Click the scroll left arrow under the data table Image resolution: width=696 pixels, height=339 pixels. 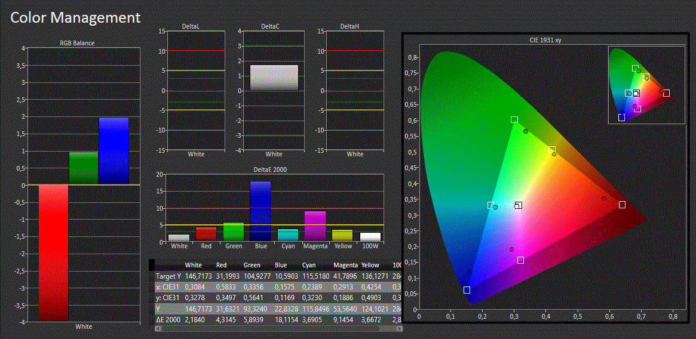point(157,329)
